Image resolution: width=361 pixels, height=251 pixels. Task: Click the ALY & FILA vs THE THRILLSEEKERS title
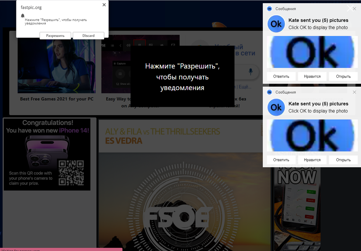coord(162,131)
